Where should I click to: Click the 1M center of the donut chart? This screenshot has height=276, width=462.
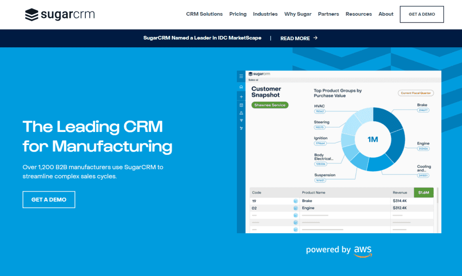click(x=373, y=139)
